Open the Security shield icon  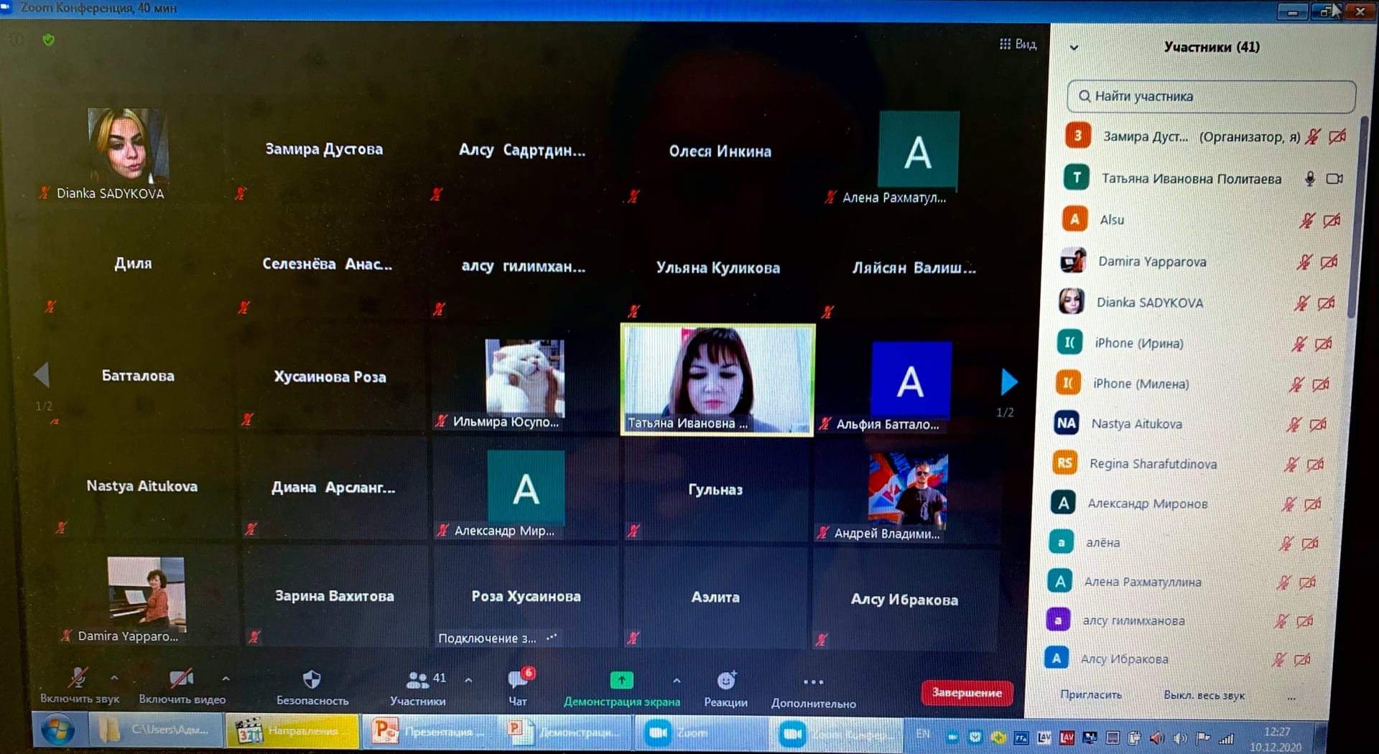[x=312, y=679]
